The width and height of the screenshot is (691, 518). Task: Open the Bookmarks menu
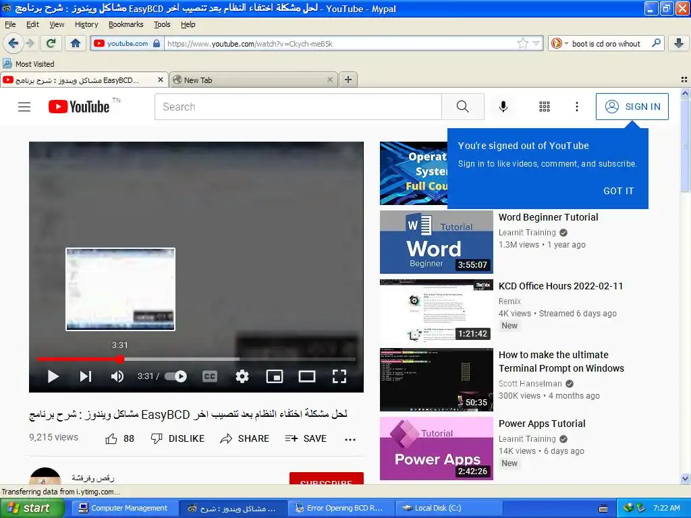click(x=126, y=24)
